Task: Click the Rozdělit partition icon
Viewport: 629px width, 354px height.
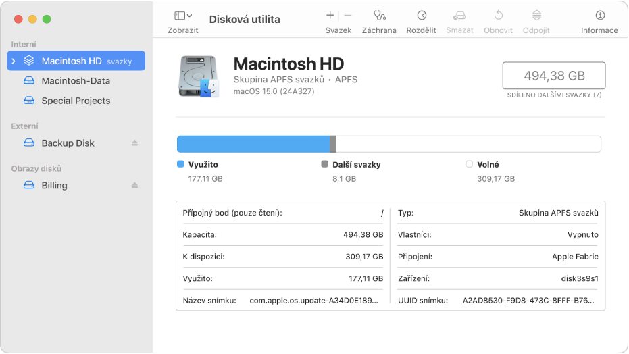Action: 421,16
